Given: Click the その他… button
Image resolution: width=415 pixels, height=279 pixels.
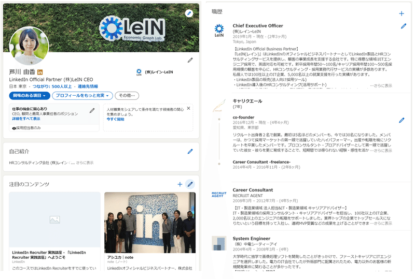Looking at the screenshot, I should (x=127, y=96).
